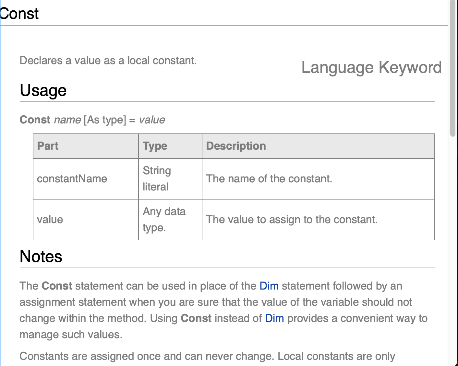Click "The name of the constant." description
Viewport: 458px width, 366px height.
pos(269,179)
